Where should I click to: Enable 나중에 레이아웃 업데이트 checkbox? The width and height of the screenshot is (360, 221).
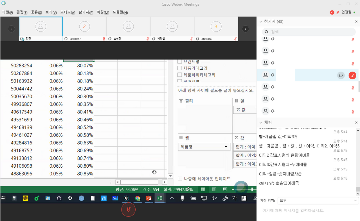[180, 179]
